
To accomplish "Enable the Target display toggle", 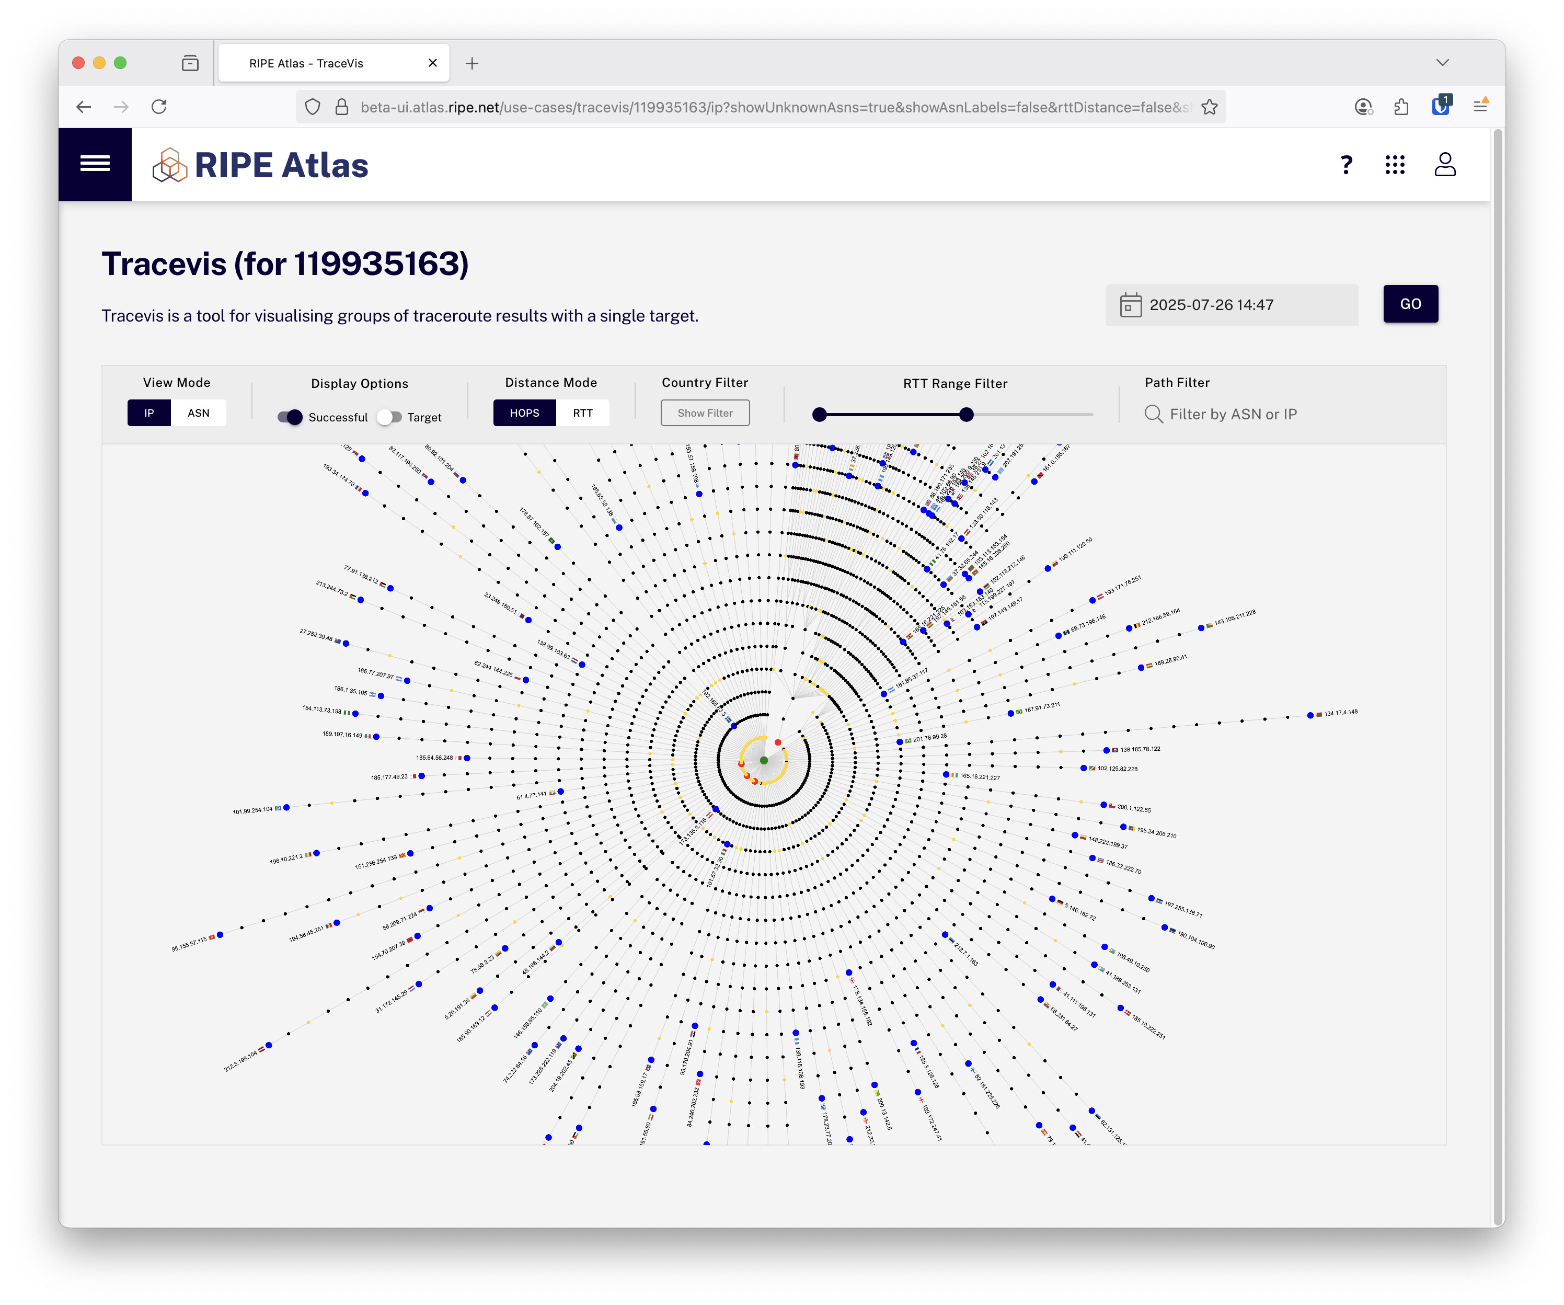I will (x=389, y=417).
